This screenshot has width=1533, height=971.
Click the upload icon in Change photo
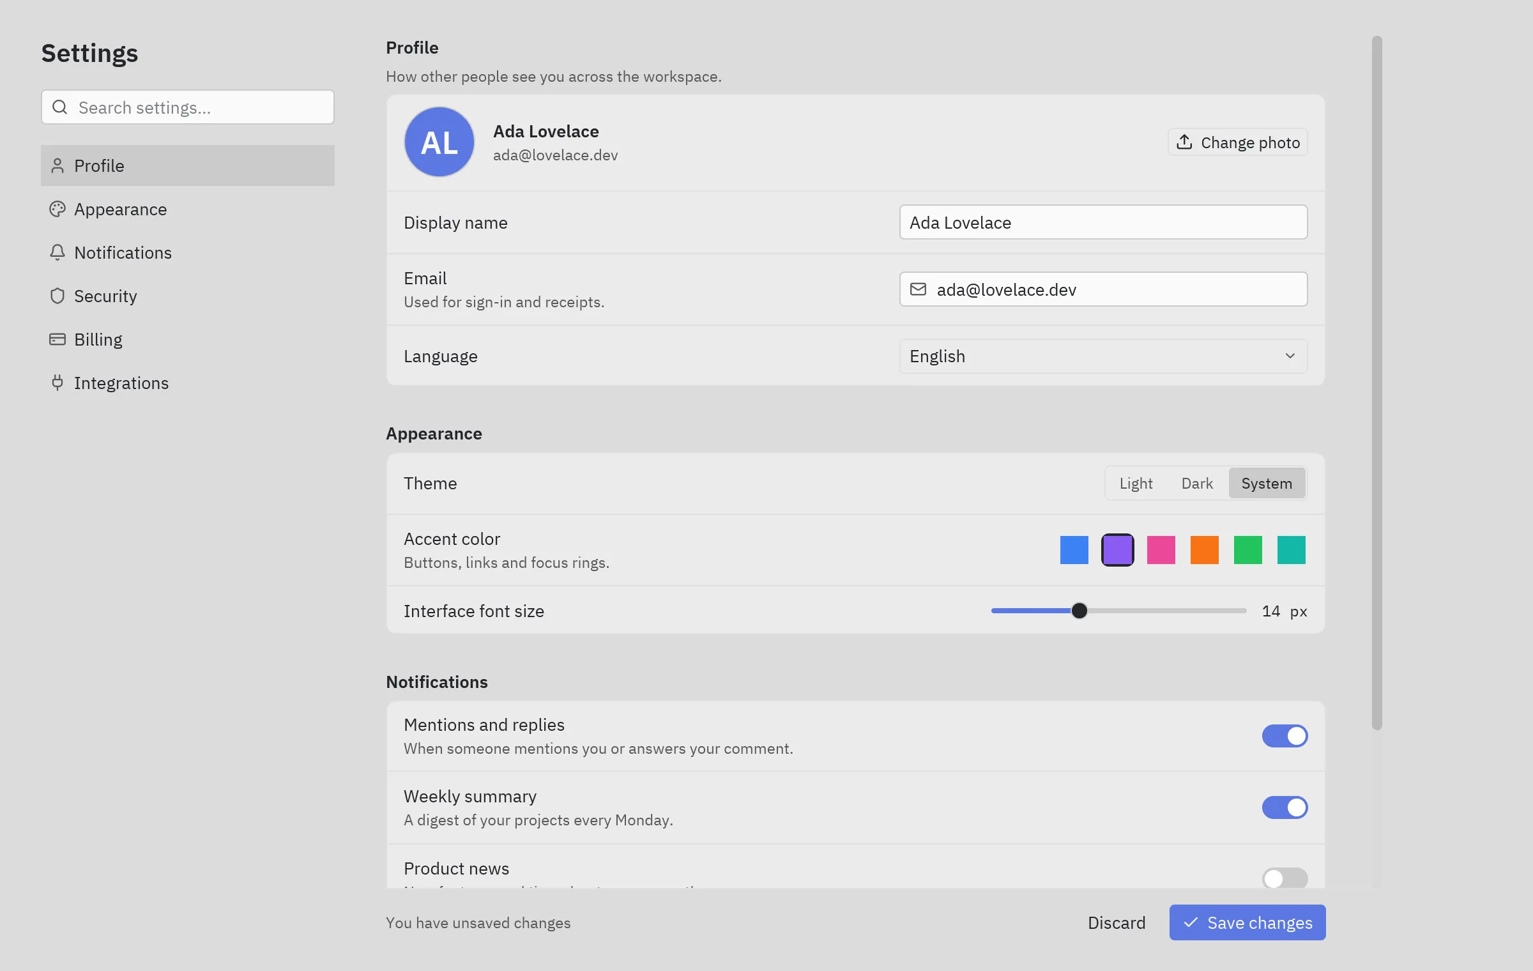pos(1184,142)
